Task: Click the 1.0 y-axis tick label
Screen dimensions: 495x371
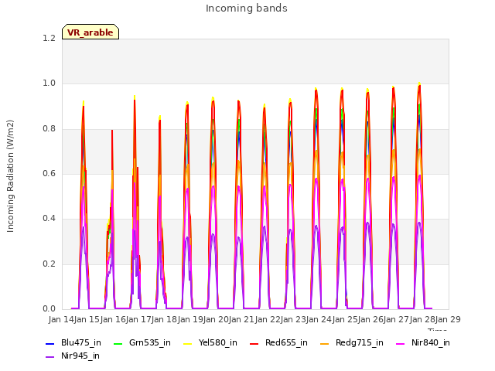Action: (x=49, y=83)
